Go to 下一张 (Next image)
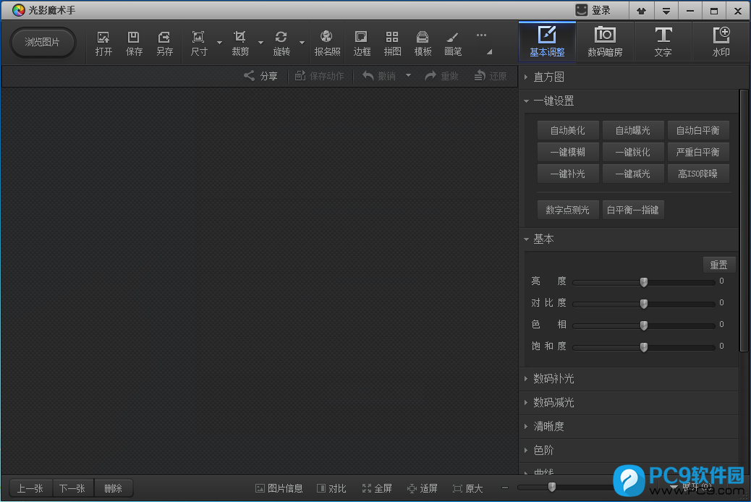This screenshot has width=751, height=502. [72, 488]
